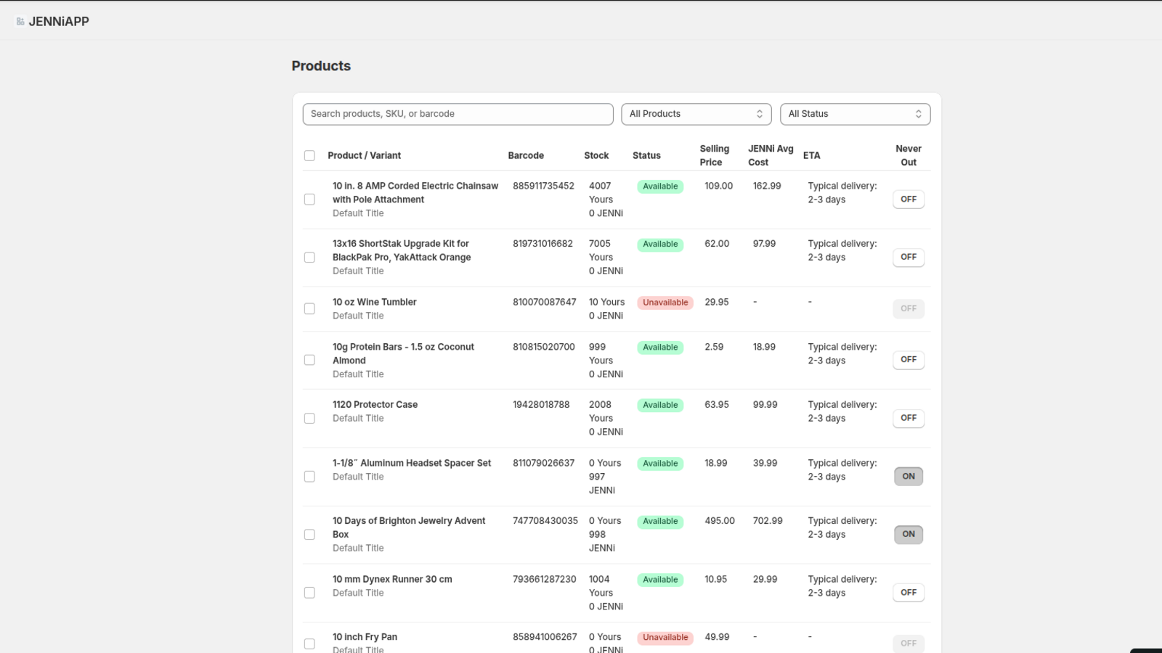Turn off Never Out for Brighton Jewelry Advent Box
This screenshot has width=1162, height=653.
click(x=908, y=534)
